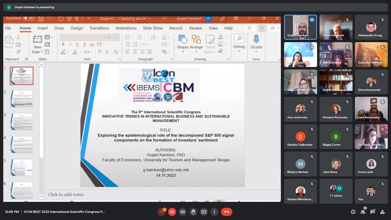Toggle Underline formatting

[77, 44]
